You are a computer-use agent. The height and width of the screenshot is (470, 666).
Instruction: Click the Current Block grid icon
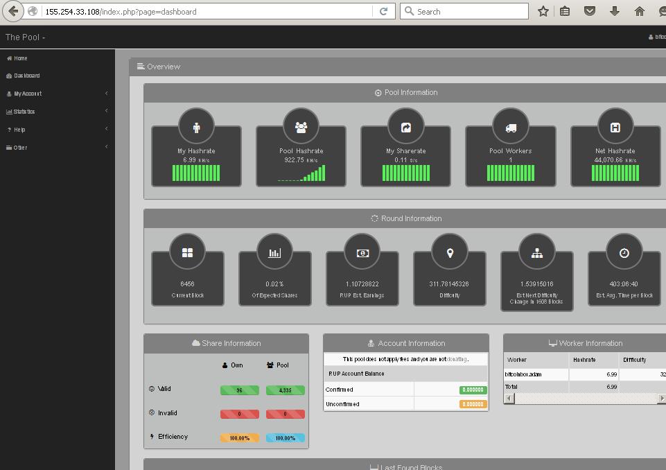click(x=187, y=253)
